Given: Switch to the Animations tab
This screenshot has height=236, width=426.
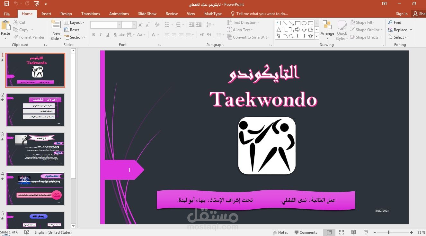Looking at the screenshot, I should click(119, 14).
